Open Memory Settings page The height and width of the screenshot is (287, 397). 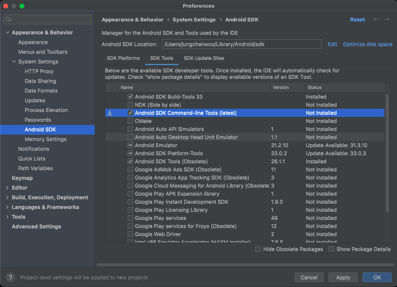pos(45,139)
